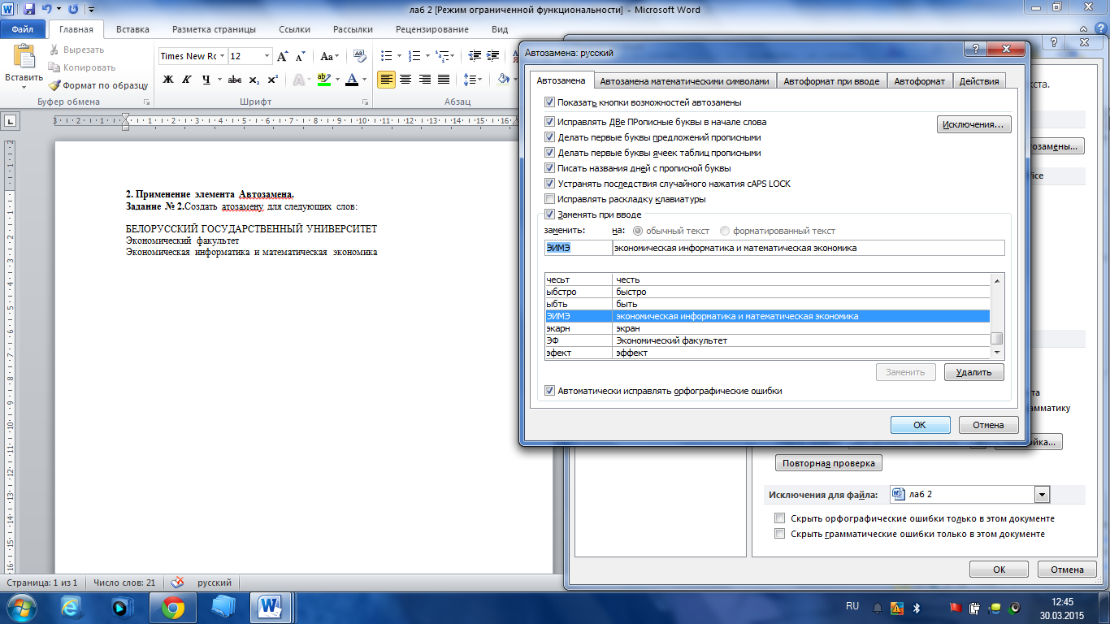Switch to 'Автоформат' tab
1110x624 pixels.
919,81
